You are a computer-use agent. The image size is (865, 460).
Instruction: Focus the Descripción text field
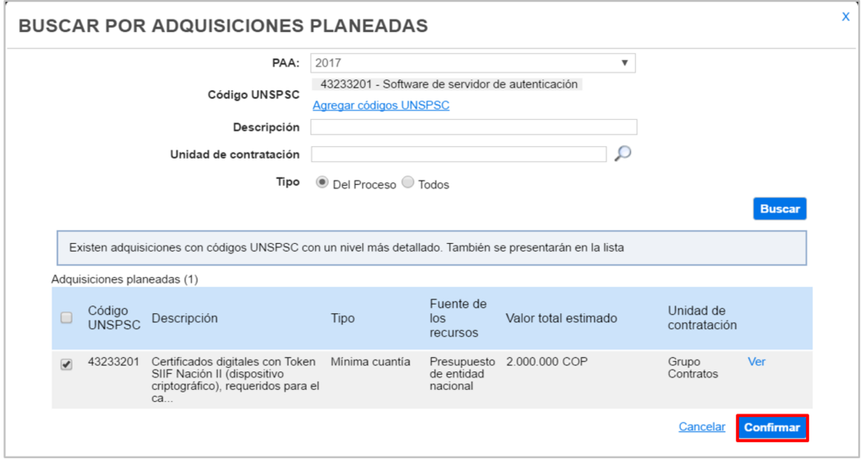[473, 127]
